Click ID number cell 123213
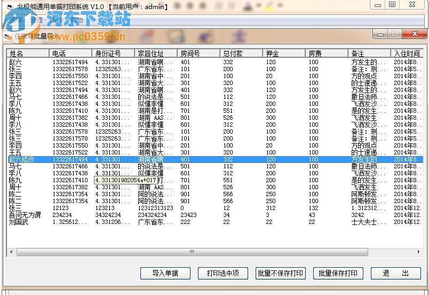Image resolution: width=429 pixels, height=295 pixels. (x=105, y=208)
